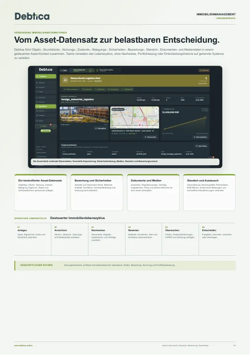Click the Back button in the top bar
Screen dimensions: 250x355
[64, 71]
